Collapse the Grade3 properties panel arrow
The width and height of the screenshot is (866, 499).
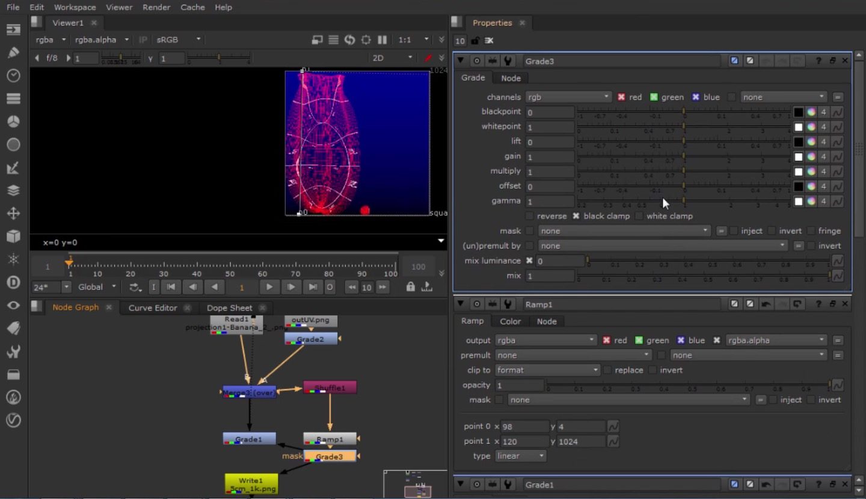(x=461, y=61)
